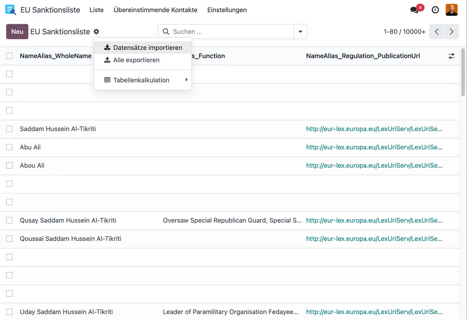Open the search filter dropdown arrow
Image resolution: width=467 pixels, height=320 pixels.
click(300, 31)
